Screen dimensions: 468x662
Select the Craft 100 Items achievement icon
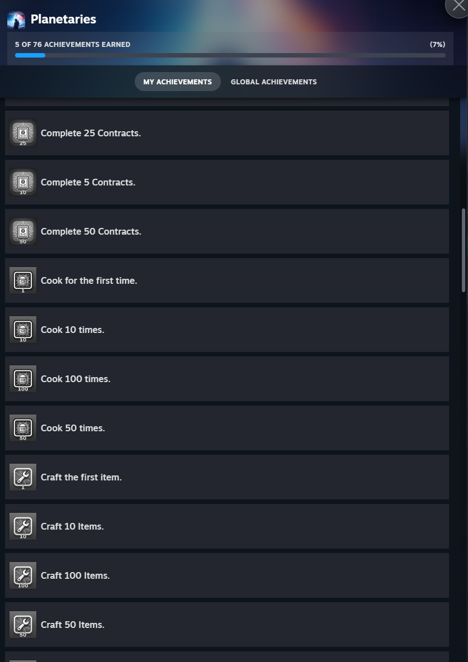[x=22, y=575]
